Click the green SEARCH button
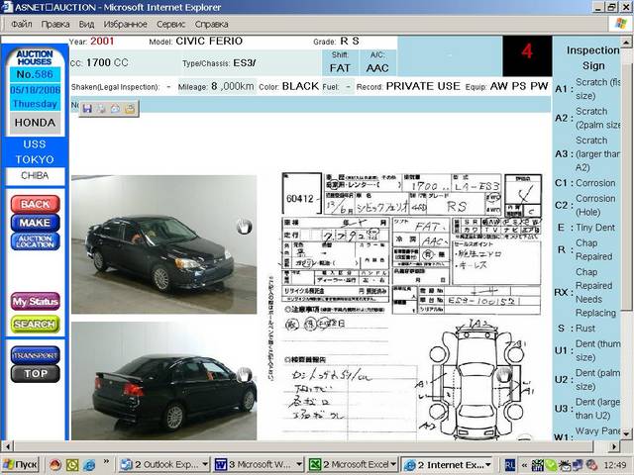The image size is (634, 475). pos(36,324)
